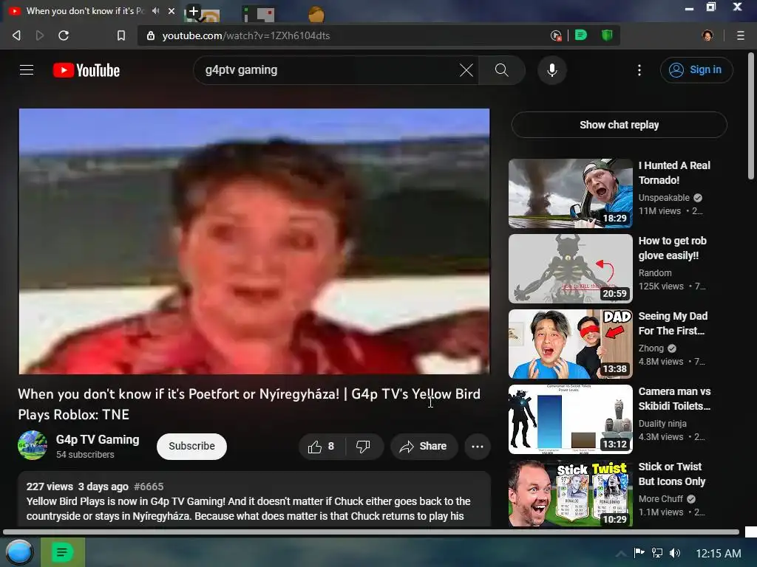757x567 pixels.
Task: Close the YouTube tab
Action: (x=172, y=10)
